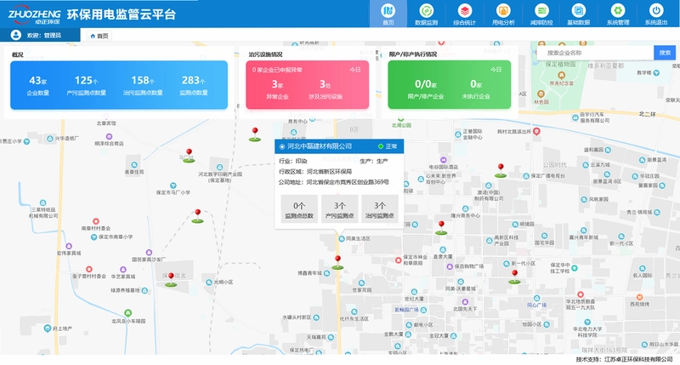Select the radio dot beside 河北中磊建材有限公司
Viewport: 680px width, 365px height.
coord(282,146)
